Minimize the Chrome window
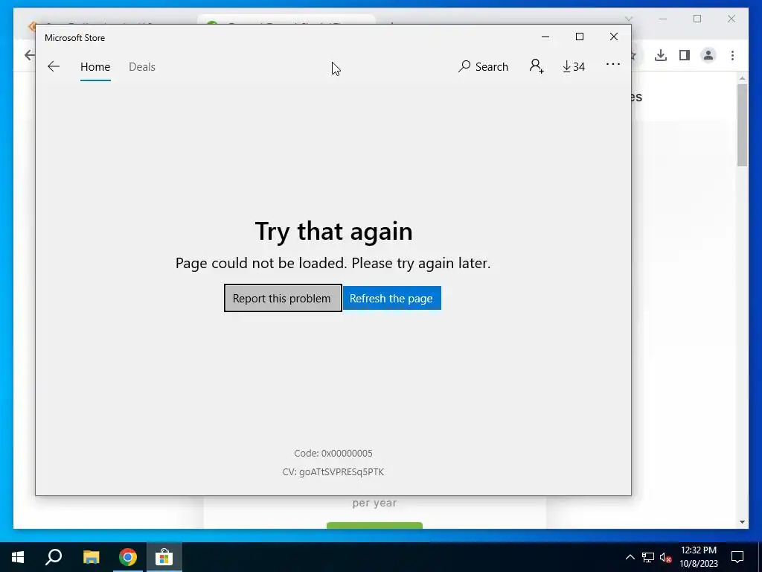 click(x=663, y=19)
